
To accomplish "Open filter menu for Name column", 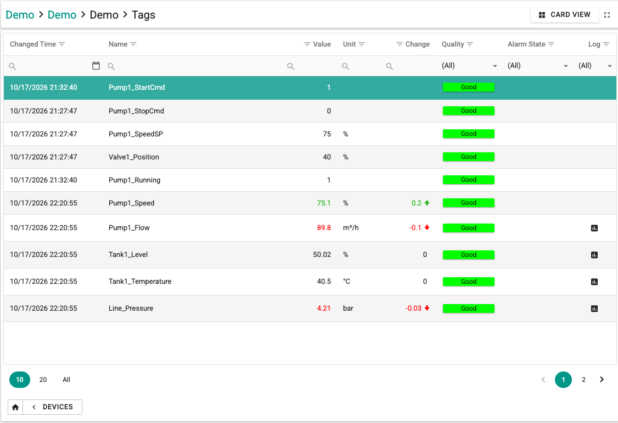I will (x=133, y=44).
